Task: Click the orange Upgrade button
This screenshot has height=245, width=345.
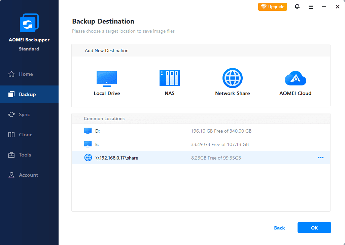Action: click(273, 7)
